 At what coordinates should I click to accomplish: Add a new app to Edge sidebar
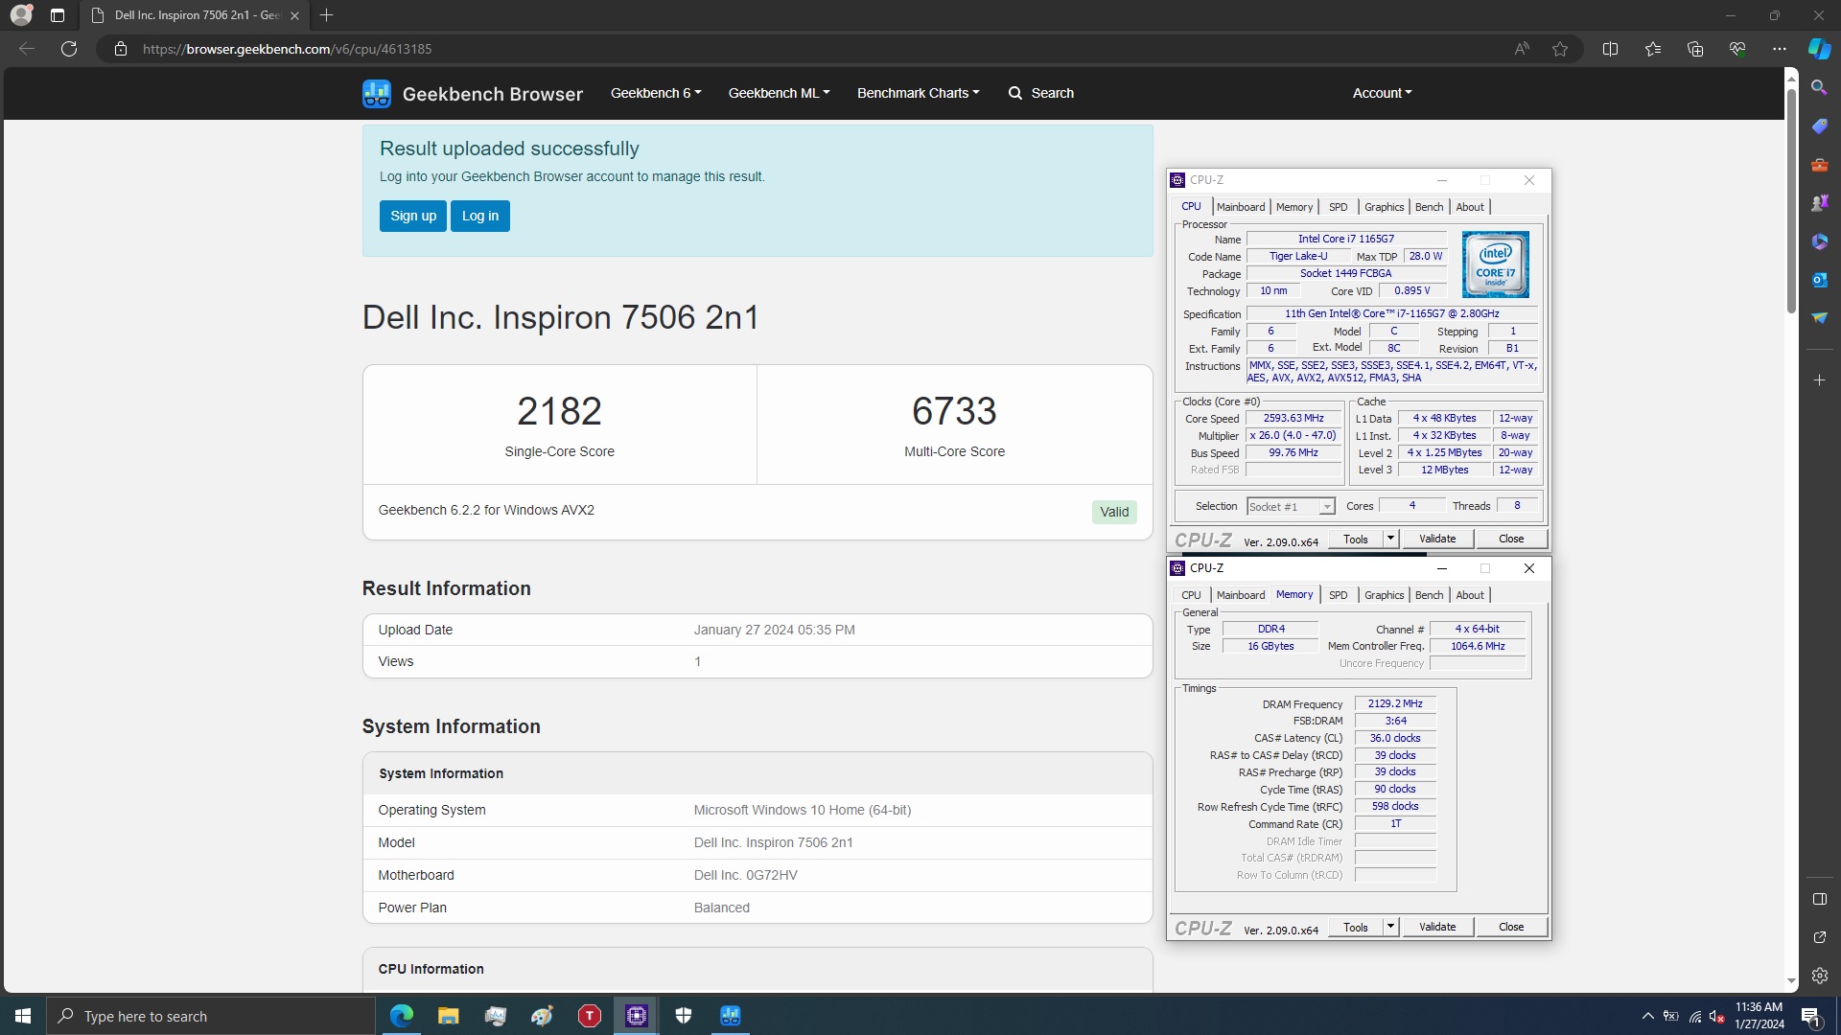click(x=1819, y=380)
